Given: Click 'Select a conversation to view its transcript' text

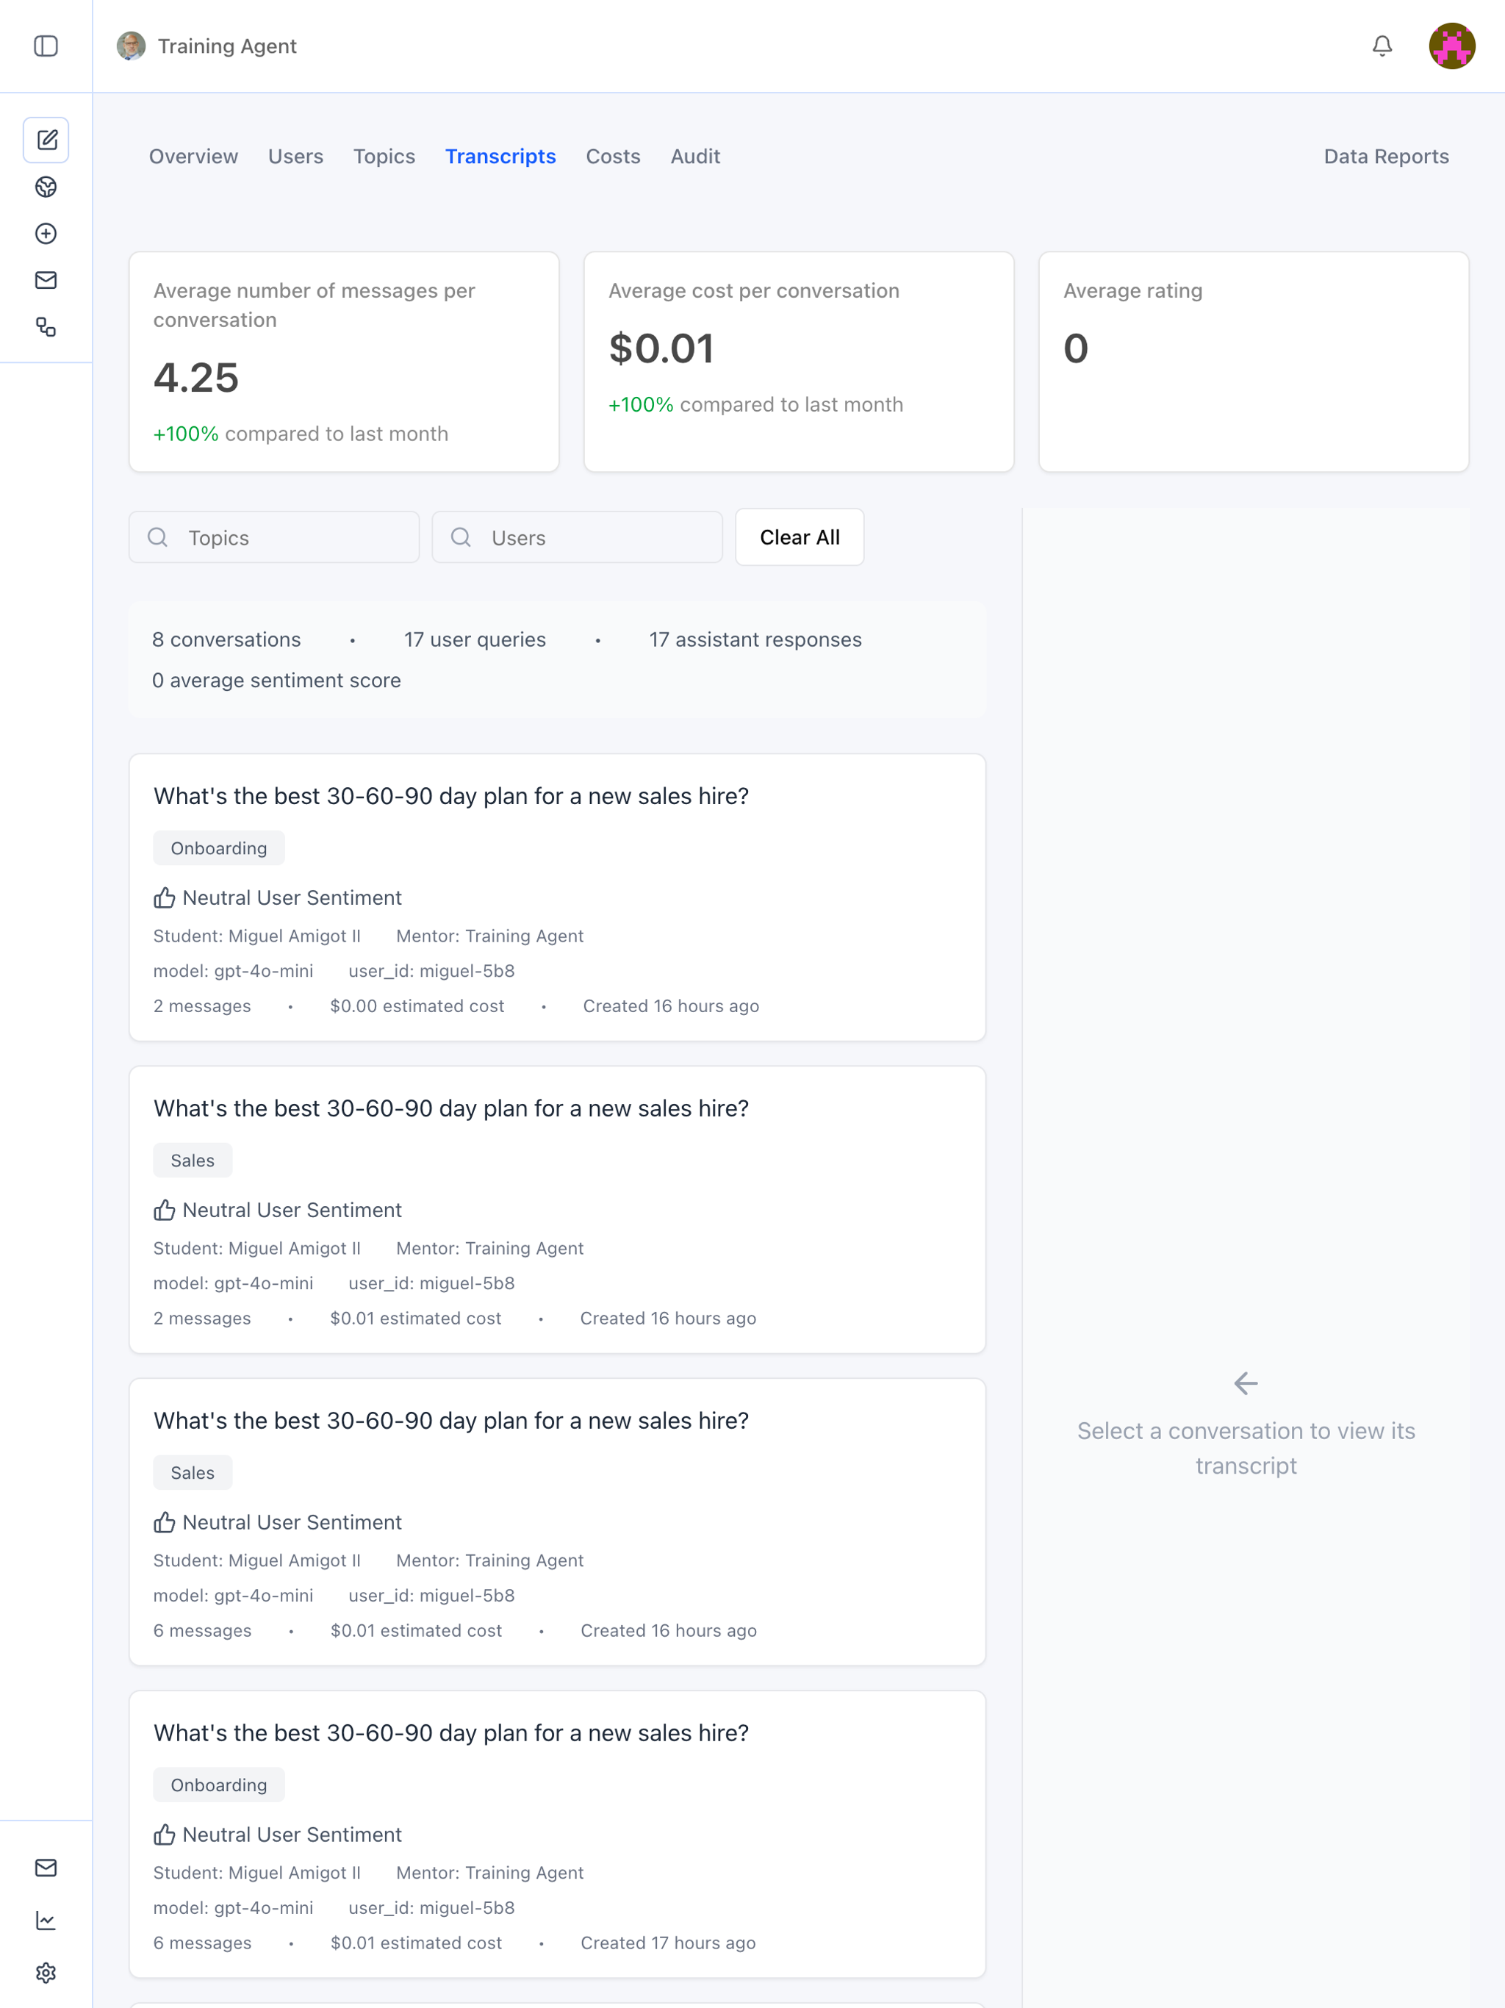Looking at the screenshot, I should 1246,1448.
